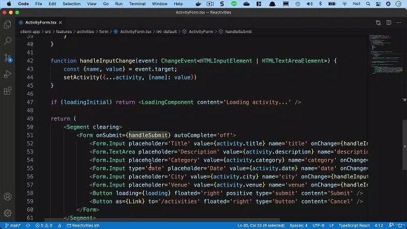Click the handleSubmit reference on line 51
The width and height of the screenshot is (407, 229).
148,135
